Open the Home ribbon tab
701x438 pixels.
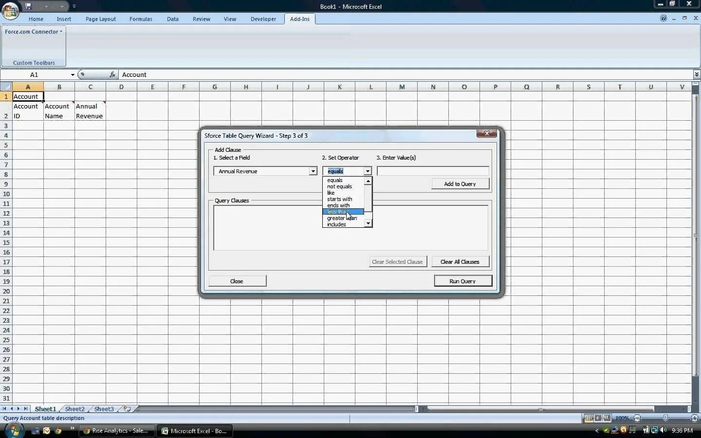(x=36, y=19)
